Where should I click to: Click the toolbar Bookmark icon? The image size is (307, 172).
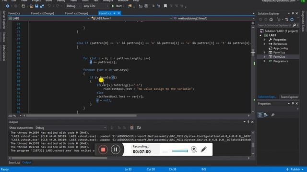165,6
